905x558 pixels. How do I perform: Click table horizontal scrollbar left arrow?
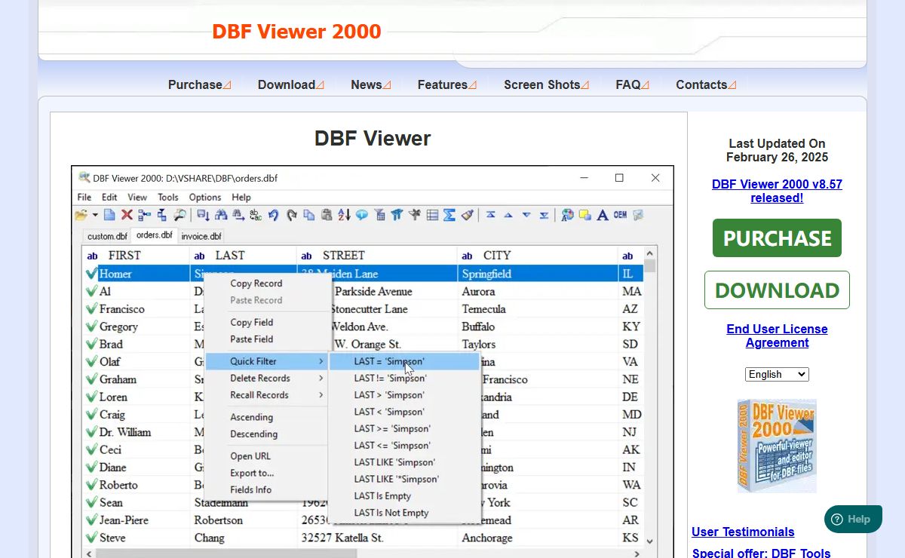click(x=89, y=553)
